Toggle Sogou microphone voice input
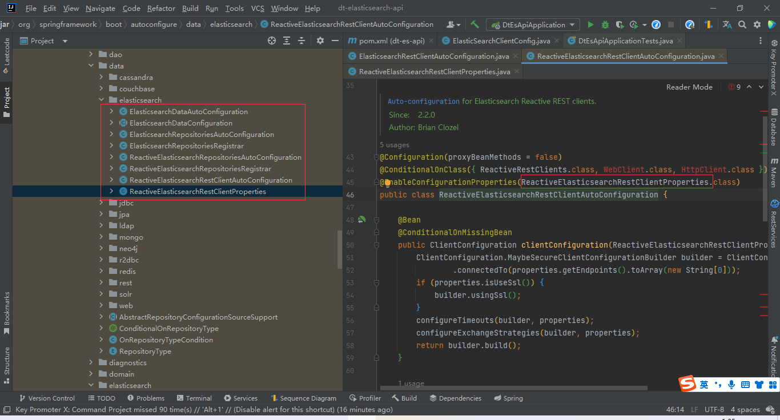The height and width of the screenshot is (420, 780). coord(731,385)
